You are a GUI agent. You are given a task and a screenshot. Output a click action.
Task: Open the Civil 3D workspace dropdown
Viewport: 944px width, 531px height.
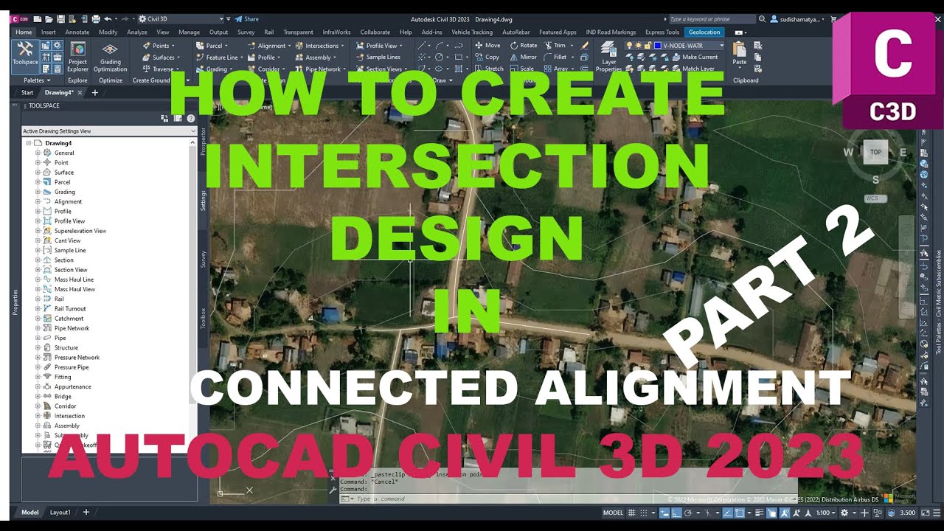point(180,19)
